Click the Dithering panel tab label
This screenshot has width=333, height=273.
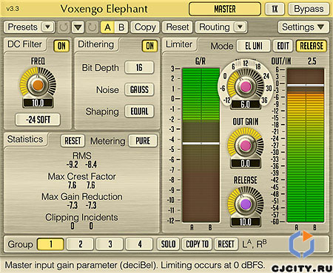96,44
